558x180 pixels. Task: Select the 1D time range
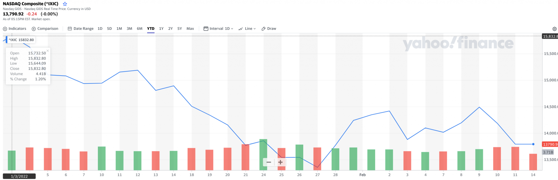point(100,29)
